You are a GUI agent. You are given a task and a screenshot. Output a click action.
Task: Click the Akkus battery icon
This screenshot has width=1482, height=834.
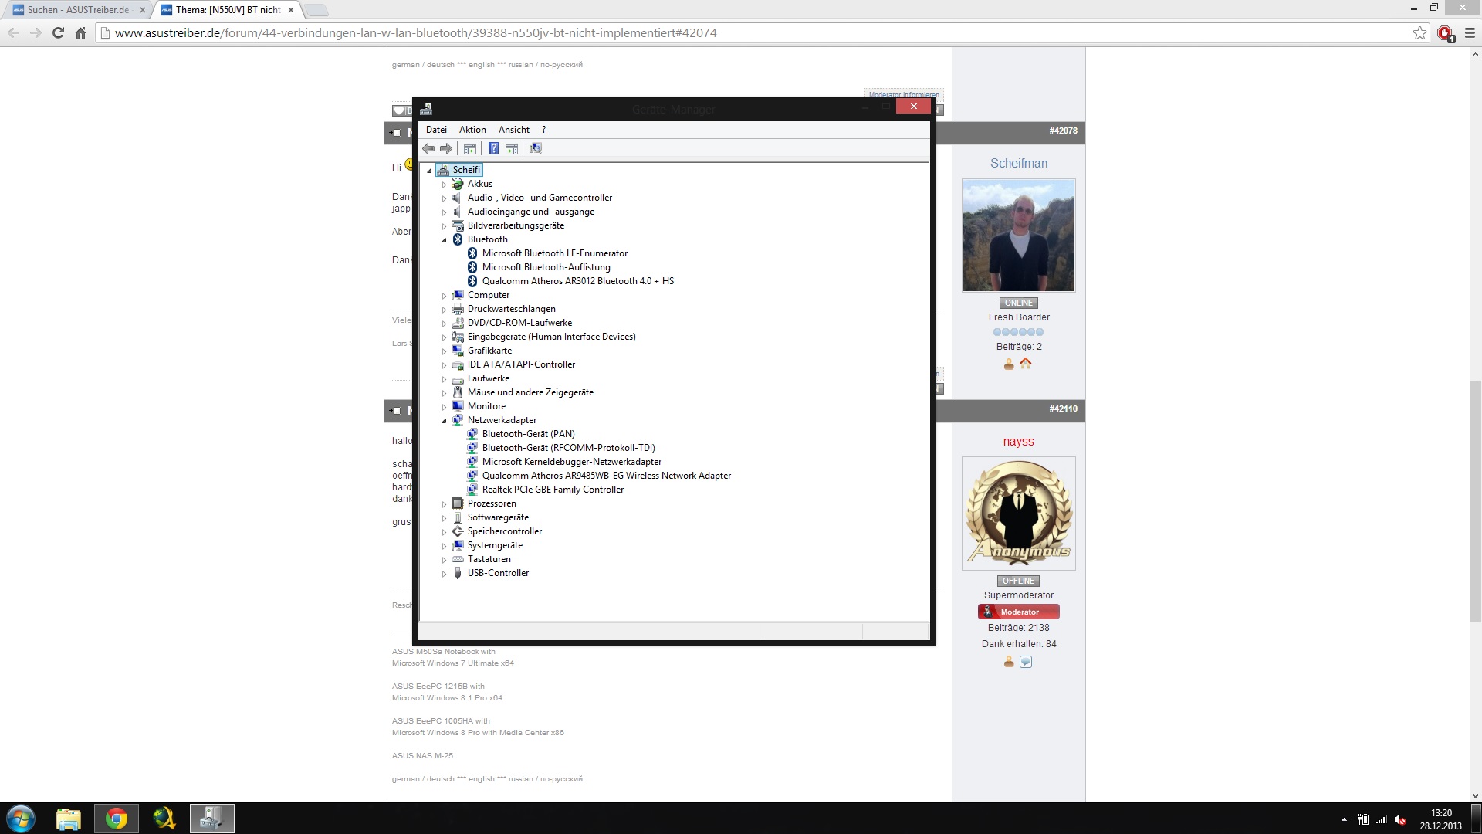click(x=458, y=184)
